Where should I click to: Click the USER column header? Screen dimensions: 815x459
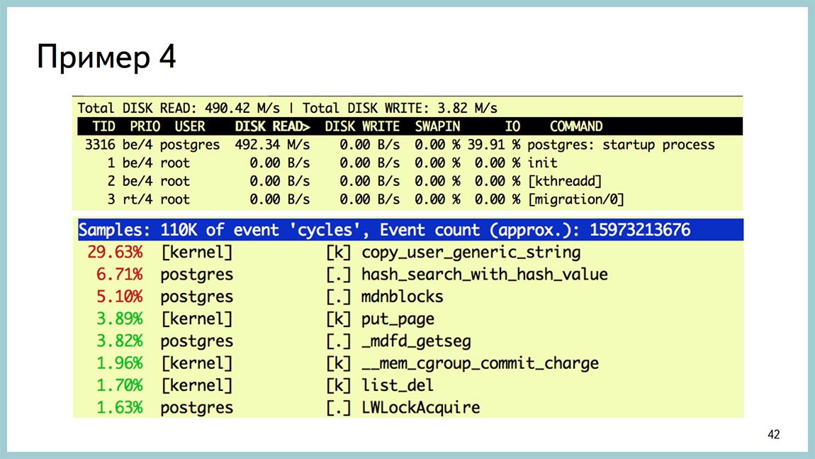pyautogui.click(x=190, y=126)
